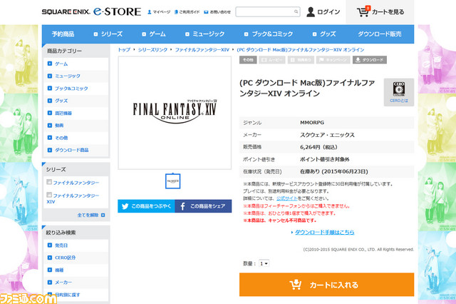Go to ファイナルファンタジーXIV breadcrumb
Viewport: 456px width, 304px height.
click(202, 50)
